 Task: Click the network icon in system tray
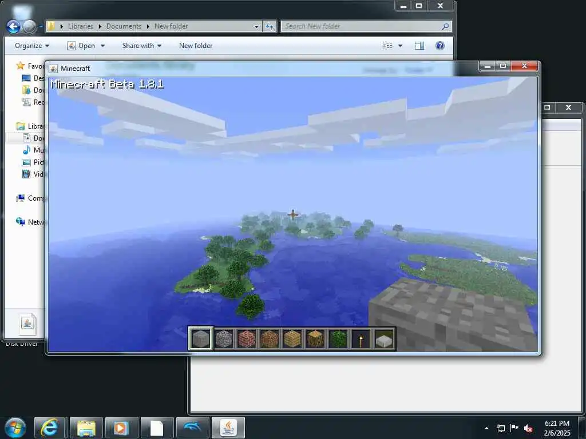[x=500, y=428]
